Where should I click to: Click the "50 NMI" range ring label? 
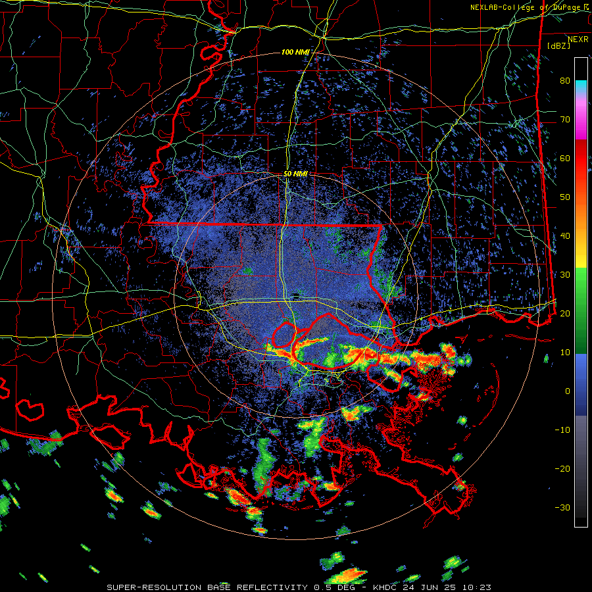click(295, 174)
